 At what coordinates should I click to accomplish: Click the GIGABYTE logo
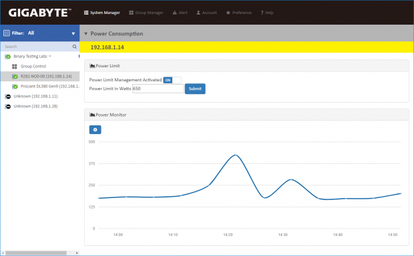click(40, 13)
